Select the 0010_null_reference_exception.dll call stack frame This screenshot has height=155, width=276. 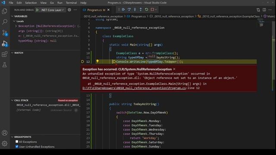click(x=45, y=105)
